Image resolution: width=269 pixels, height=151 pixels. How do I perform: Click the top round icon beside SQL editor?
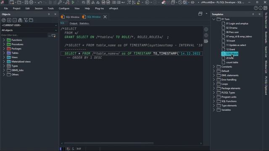tap(206, 29)
